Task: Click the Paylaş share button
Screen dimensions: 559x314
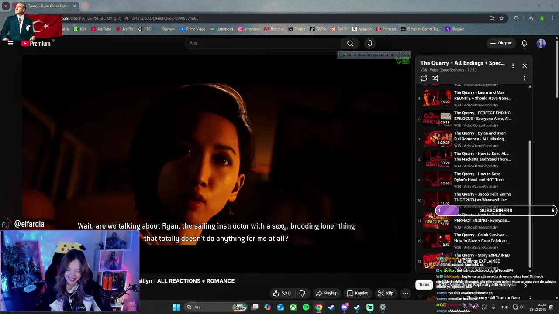Action: pos(326,293)
